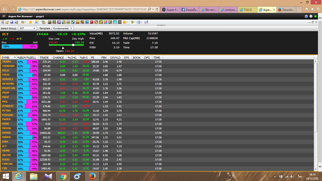322x181 pixels.
Task: Click the new page toolbar icon
Action: coord(3,22)
